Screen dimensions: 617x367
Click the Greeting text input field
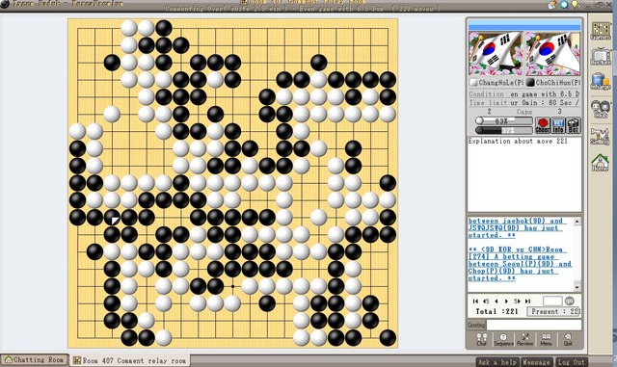point(534,326)
